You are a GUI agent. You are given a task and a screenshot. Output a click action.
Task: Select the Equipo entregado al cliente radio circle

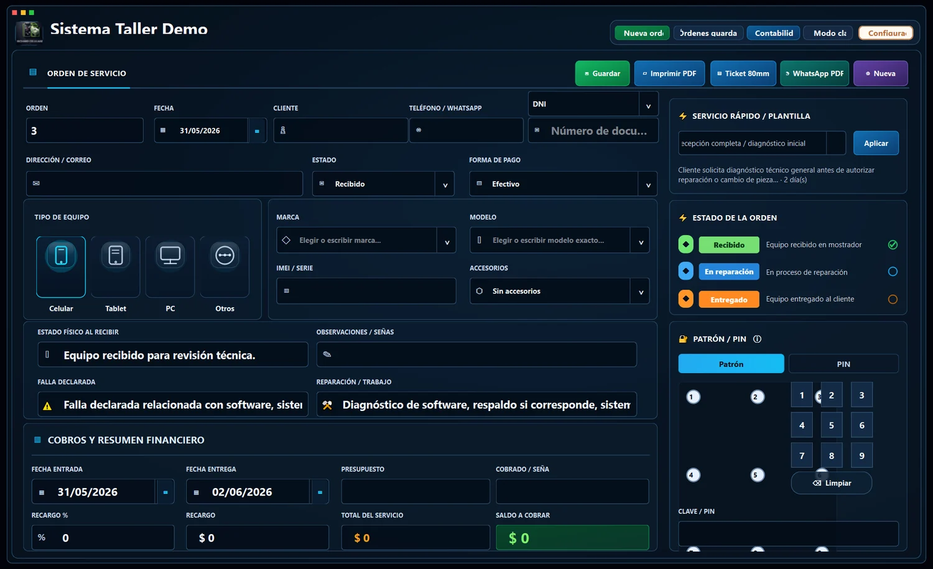(893, 299)
